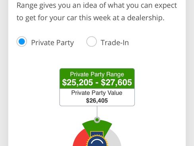Select the Private Party radio button
194x146 pixels.
tap(22, 41)
